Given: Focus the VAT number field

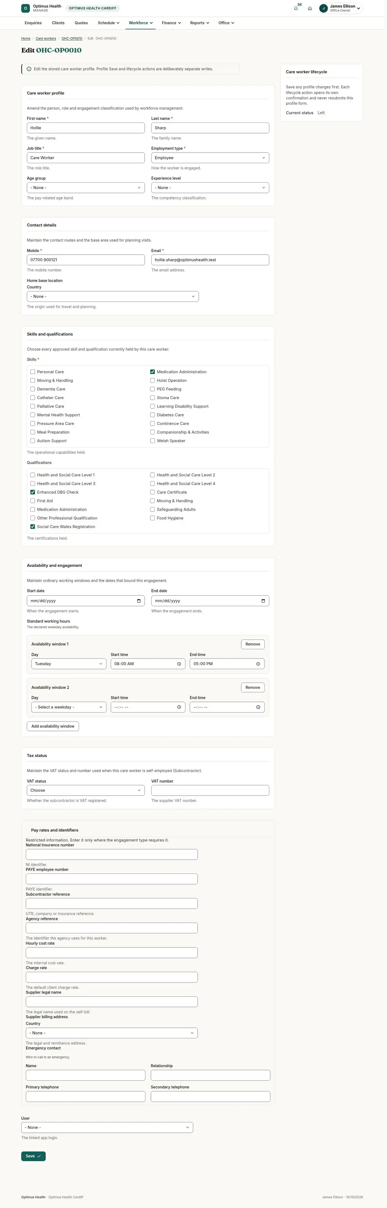Looking at the screenshot, I should [210, 790].
